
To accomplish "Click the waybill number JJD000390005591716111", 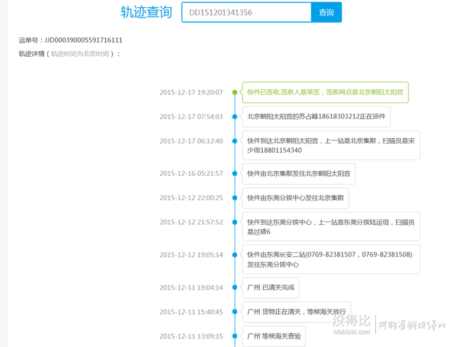I will point(83,40).
